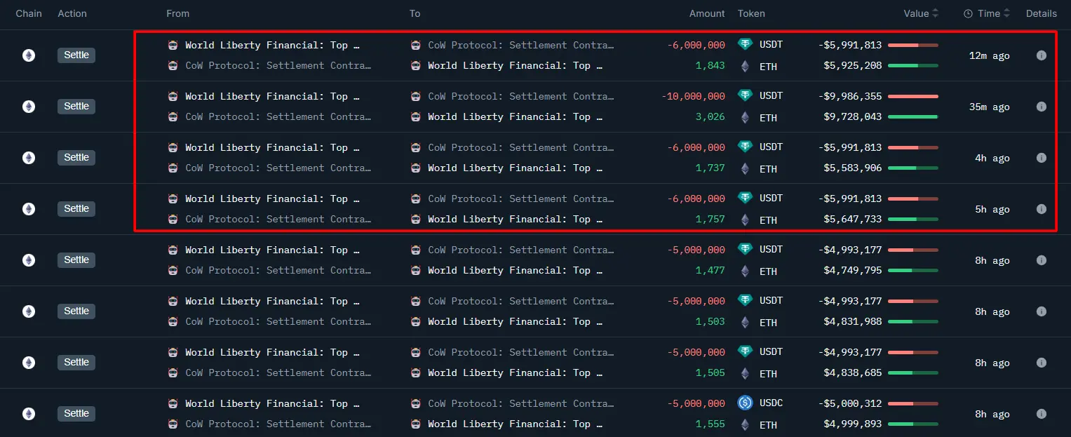Click the ascending sort arrow beside Value
This screenshot has width=1071, height=437.
(936, 10)
